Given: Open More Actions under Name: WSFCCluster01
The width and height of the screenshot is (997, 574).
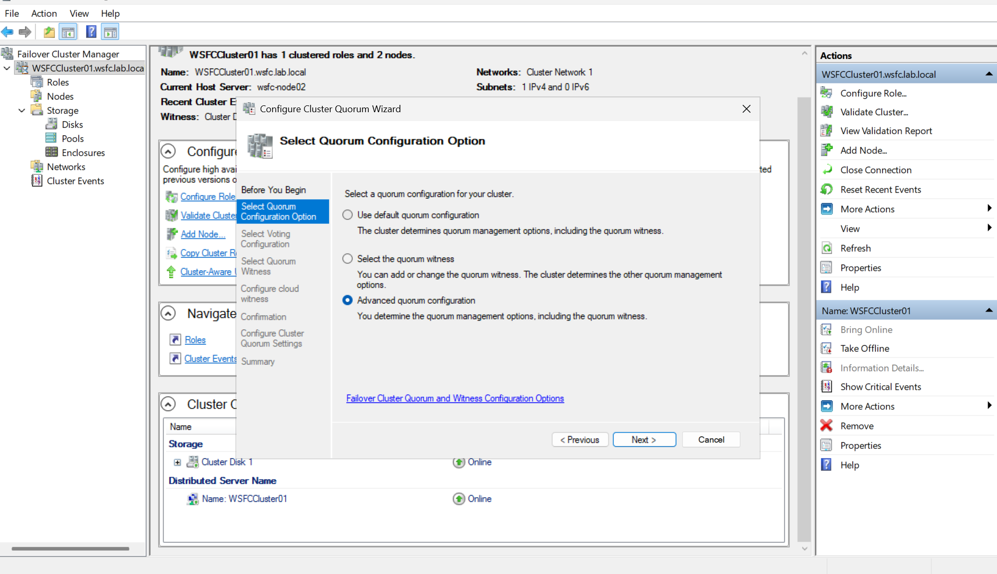Looking at the screenshot, I should tap(907, 406).
